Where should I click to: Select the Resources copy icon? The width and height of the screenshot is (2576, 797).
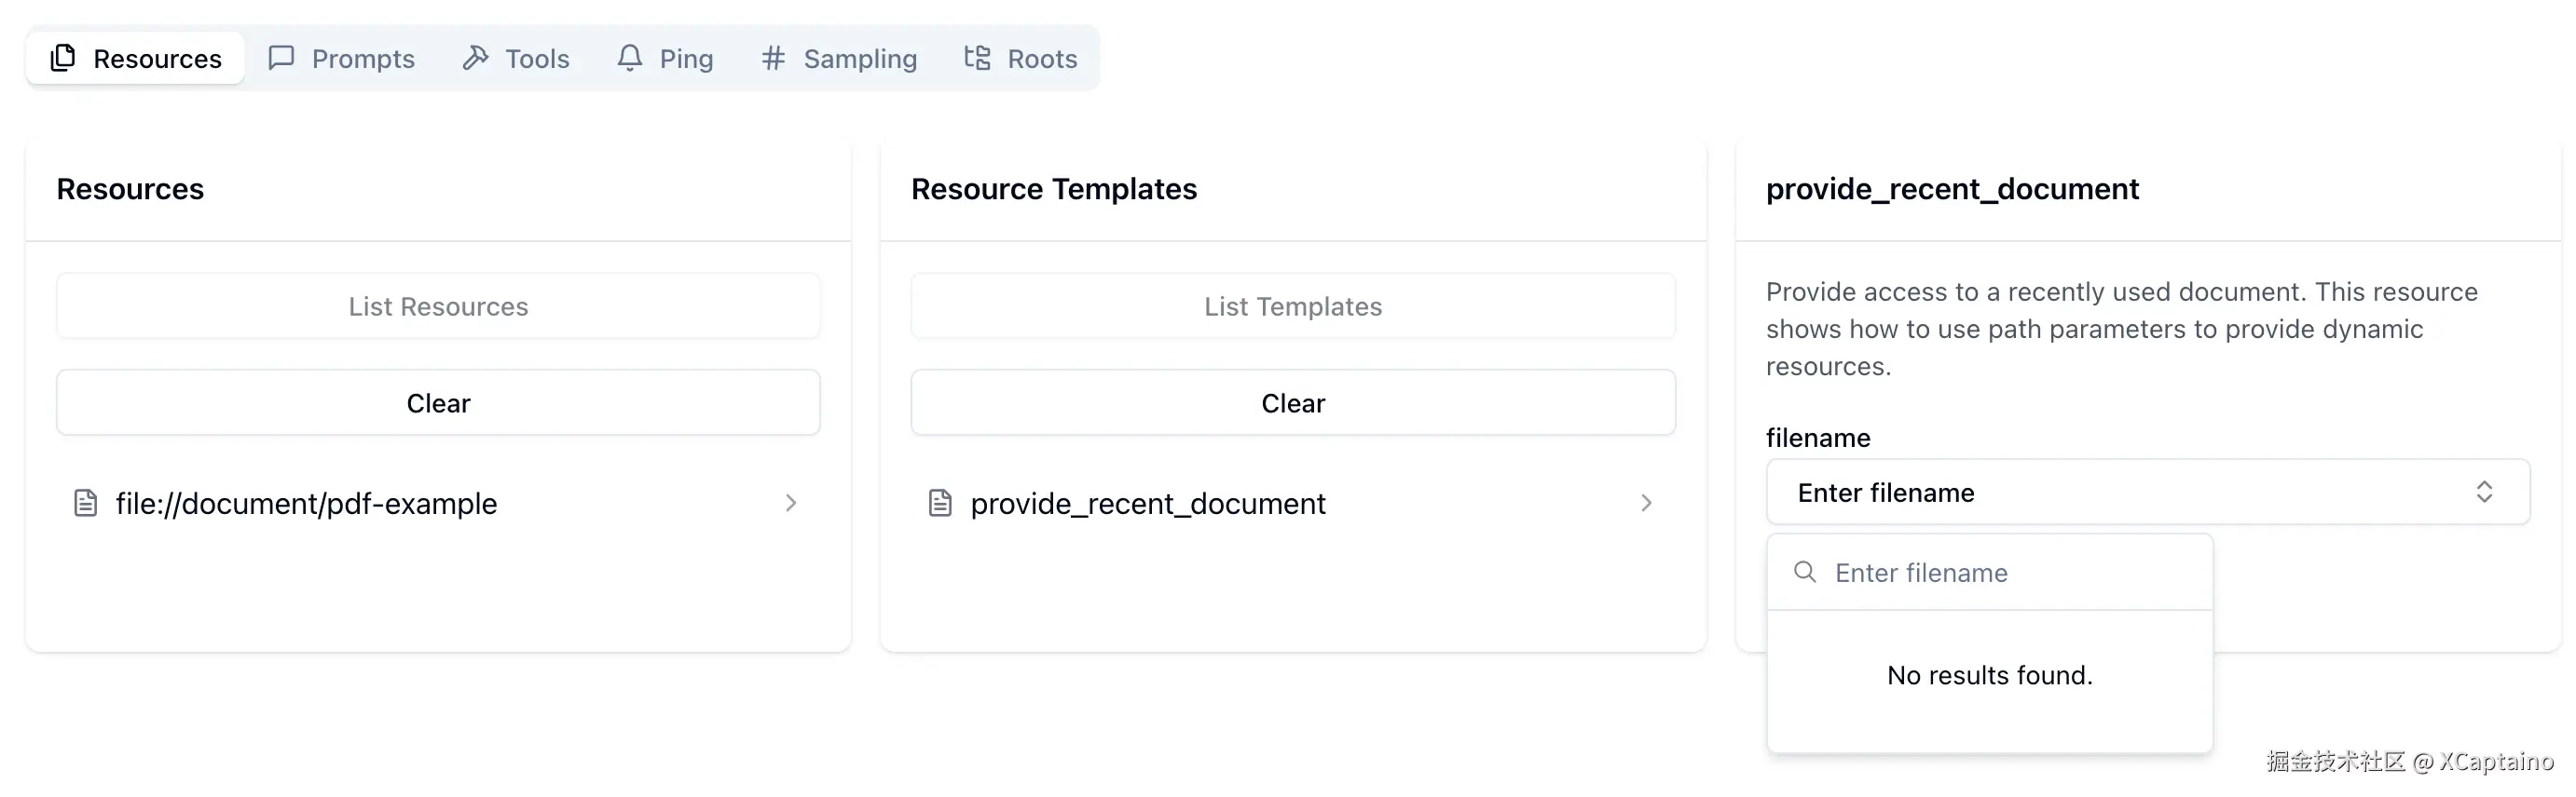pos(63,58)
